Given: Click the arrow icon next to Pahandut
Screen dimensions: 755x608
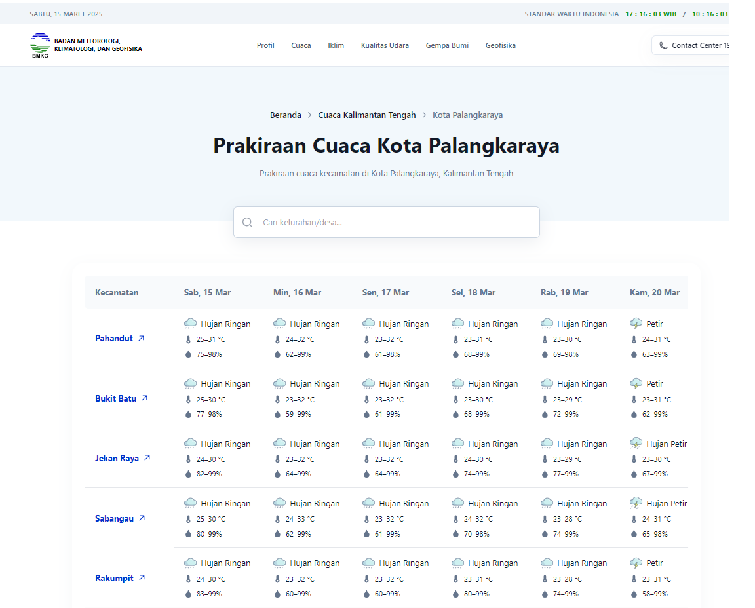Looking at the screenshot, I should [x=141, y=338].
